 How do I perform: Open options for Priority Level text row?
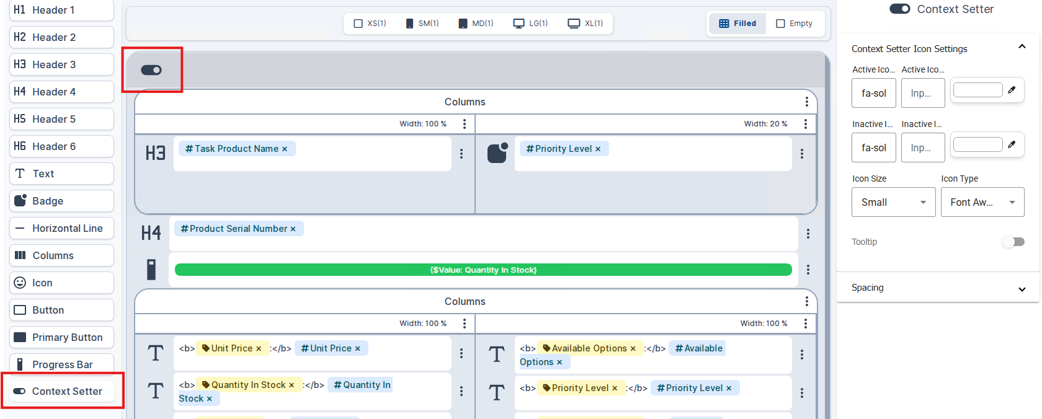801,393
